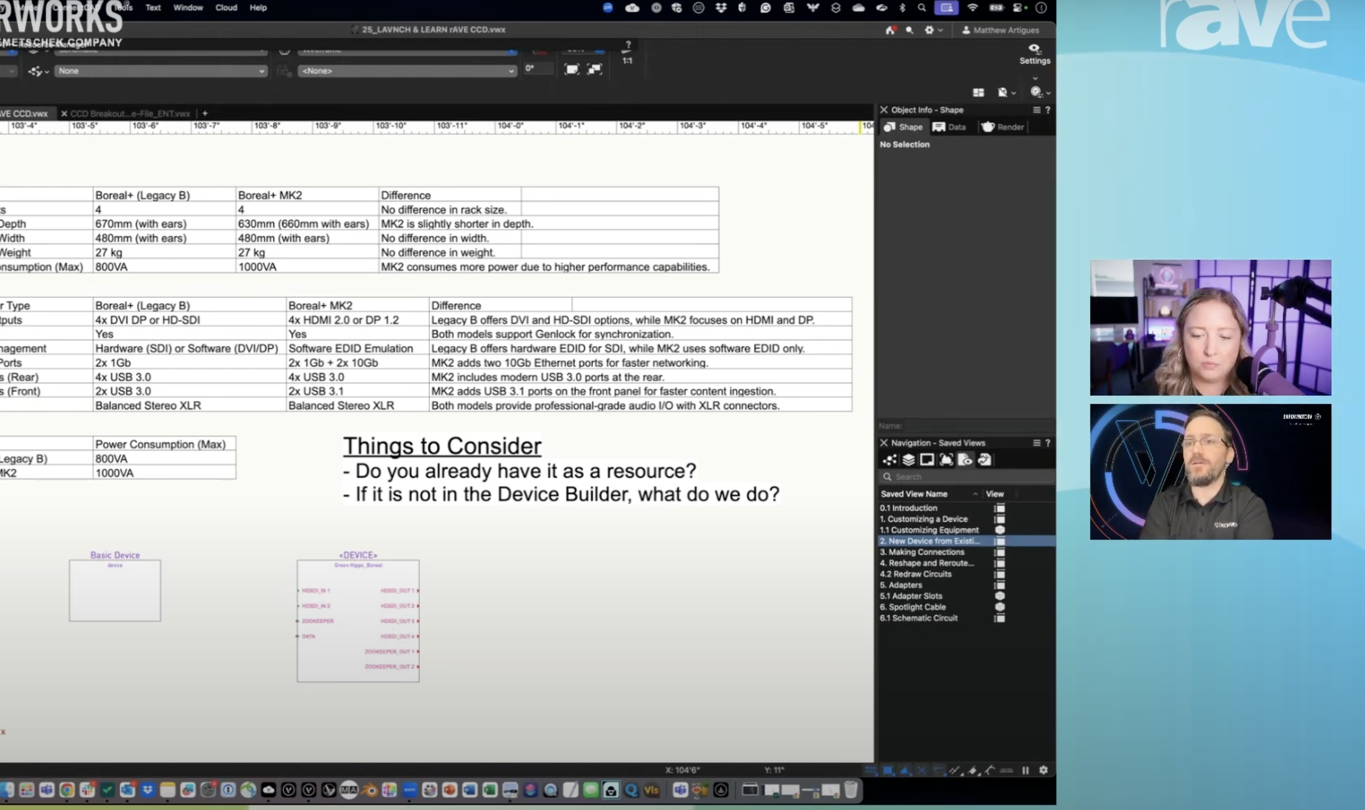Expand the chevron below Settings
The image size is (1365, 810).
point(1035,78)
